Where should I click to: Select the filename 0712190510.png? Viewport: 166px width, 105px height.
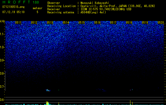click(13, 7)
